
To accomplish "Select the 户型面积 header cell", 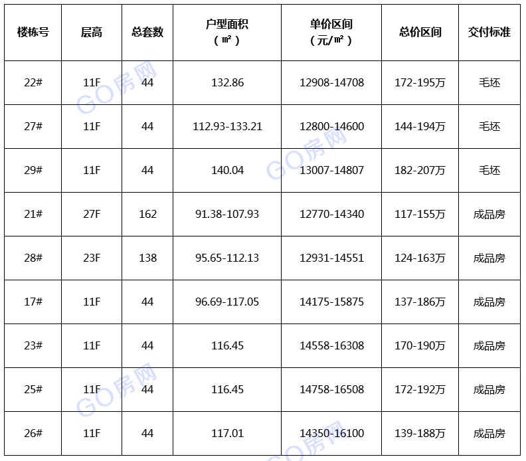I will [227, 33].
